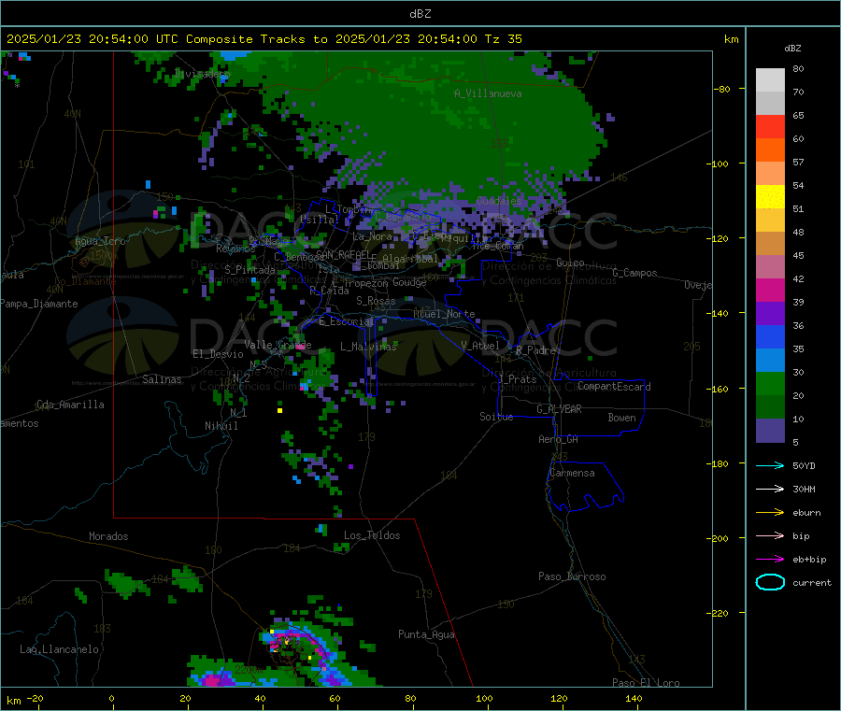The width and height of the screenshot is (841, 711).
Task: Click the 'Punta_Agua' map label
Action: click(426, 635)
